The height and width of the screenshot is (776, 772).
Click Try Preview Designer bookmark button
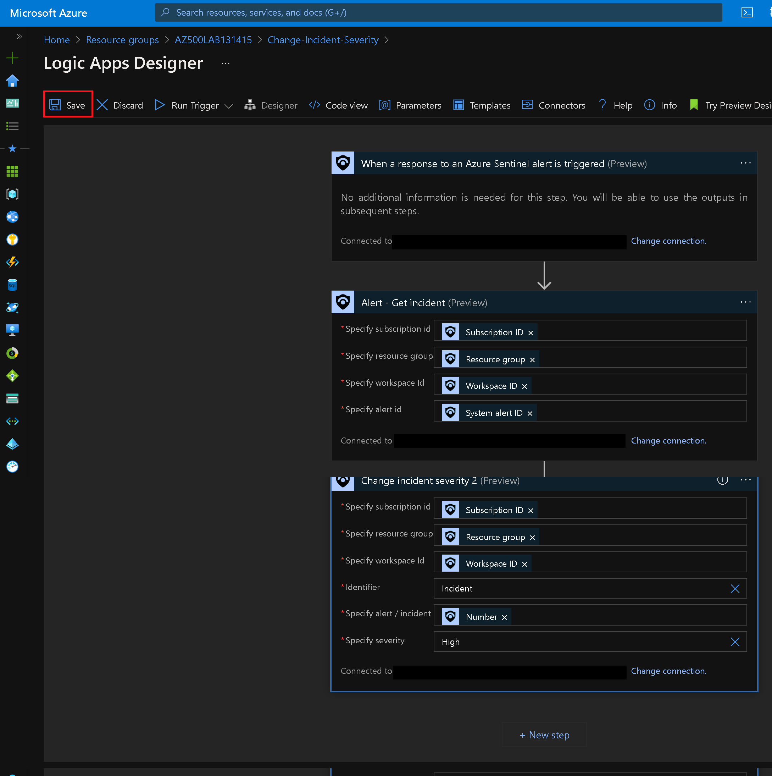pos(730,105)
